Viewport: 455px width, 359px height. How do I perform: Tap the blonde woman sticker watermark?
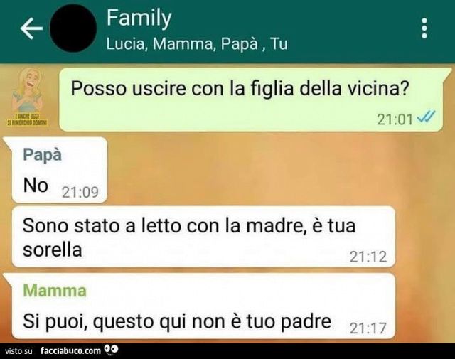(x=27, y=97)
